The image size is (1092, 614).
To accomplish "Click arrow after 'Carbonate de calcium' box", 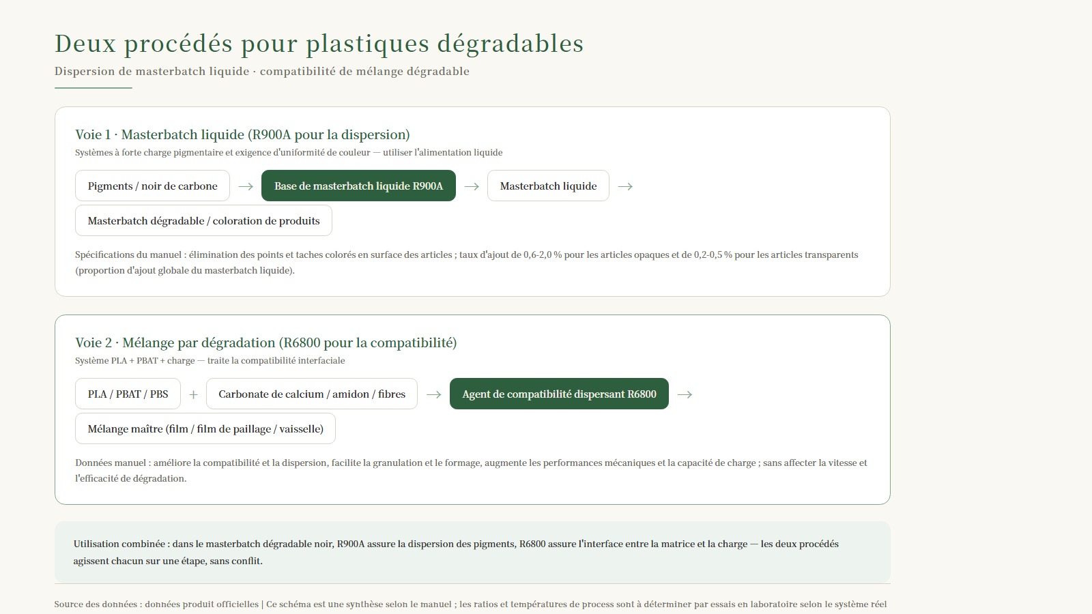I will click(x=433, y=394).
